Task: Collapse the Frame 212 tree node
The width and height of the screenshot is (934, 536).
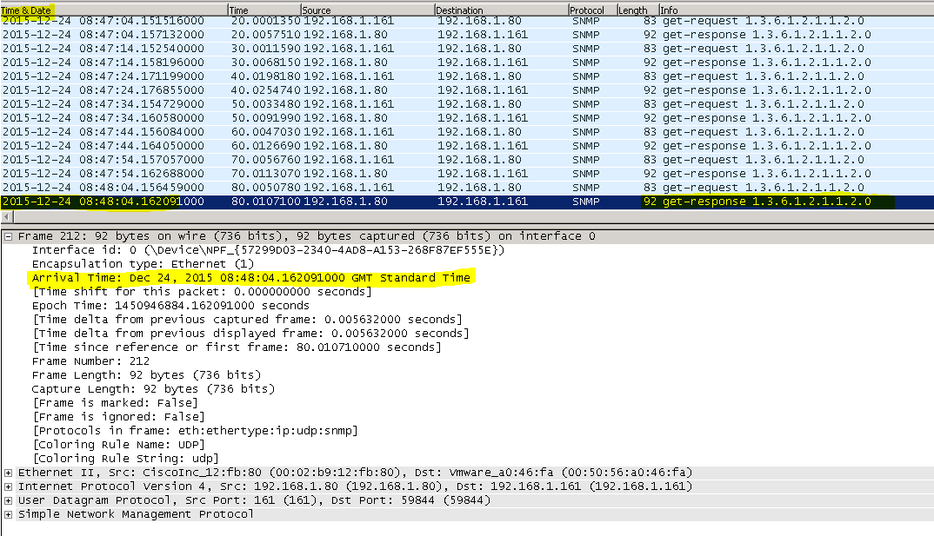Action: tap(9, 236)
